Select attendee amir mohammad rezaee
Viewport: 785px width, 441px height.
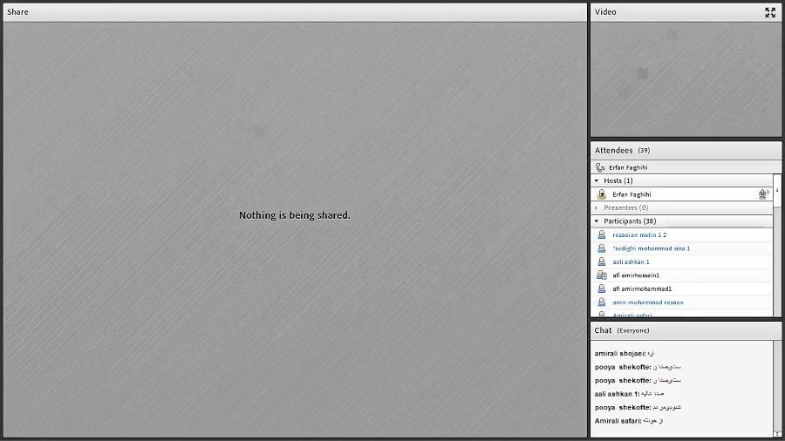pos(682,302)
